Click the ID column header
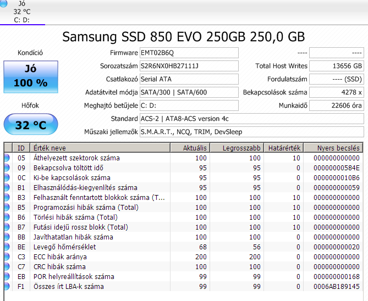This screenshot has width=368, height=301. point(21,148)
